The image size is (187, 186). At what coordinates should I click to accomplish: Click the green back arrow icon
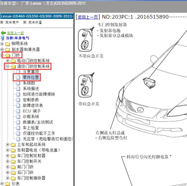click(3, 33)
